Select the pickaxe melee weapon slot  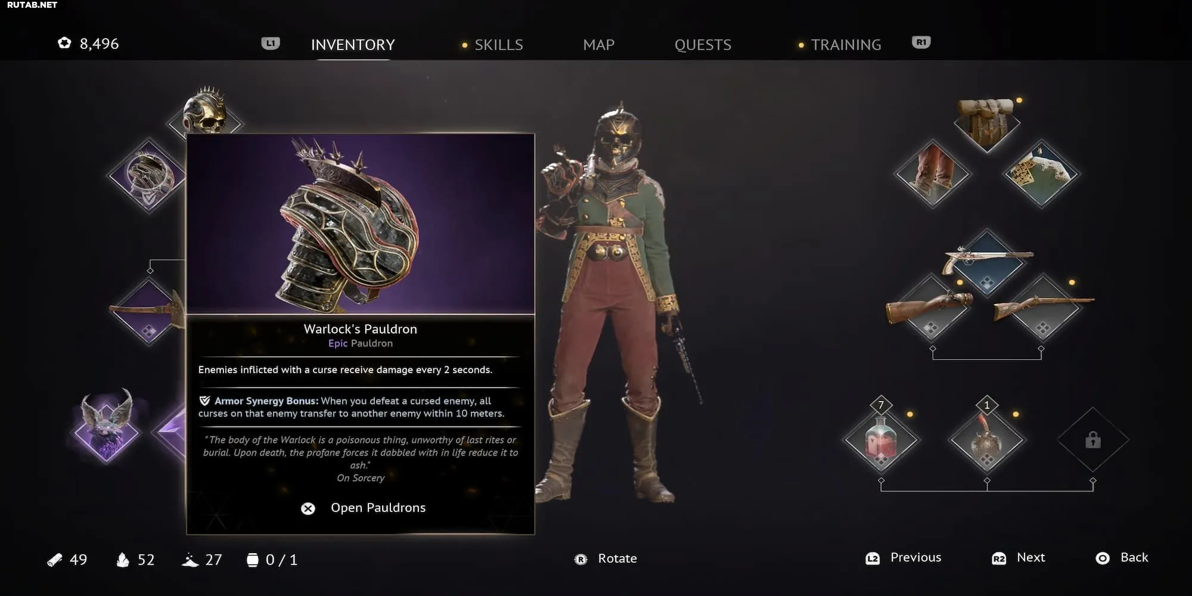[x=148, y=310]
